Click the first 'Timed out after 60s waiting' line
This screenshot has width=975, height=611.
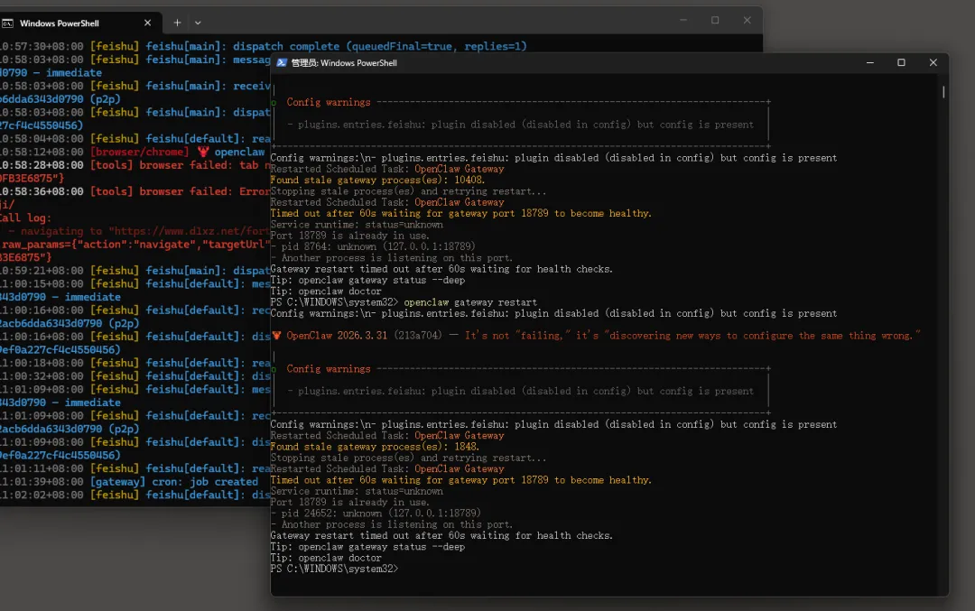coord(460,213)
